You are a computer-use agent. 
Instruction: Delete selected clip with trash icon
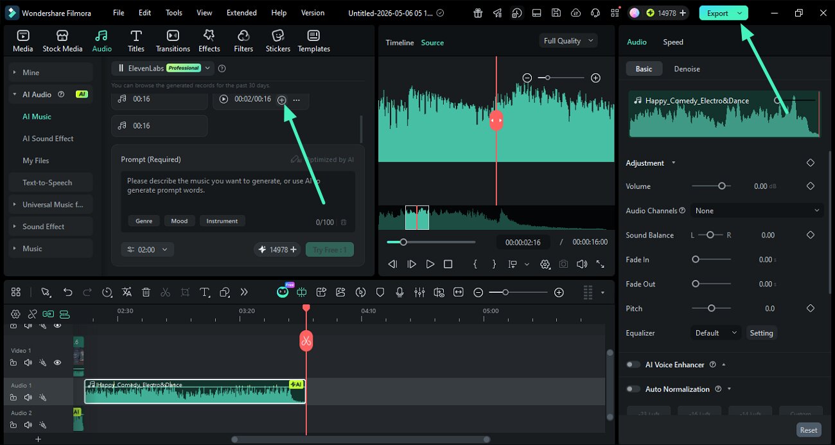pyautogui.click(x=146, y=292)
